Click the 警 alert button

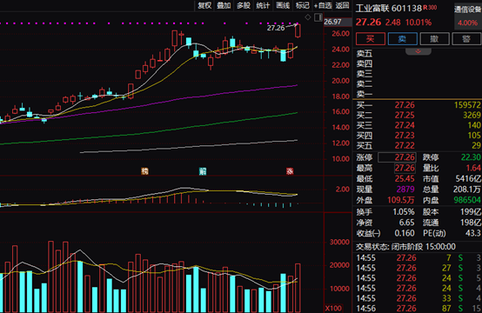click(466, 39)
